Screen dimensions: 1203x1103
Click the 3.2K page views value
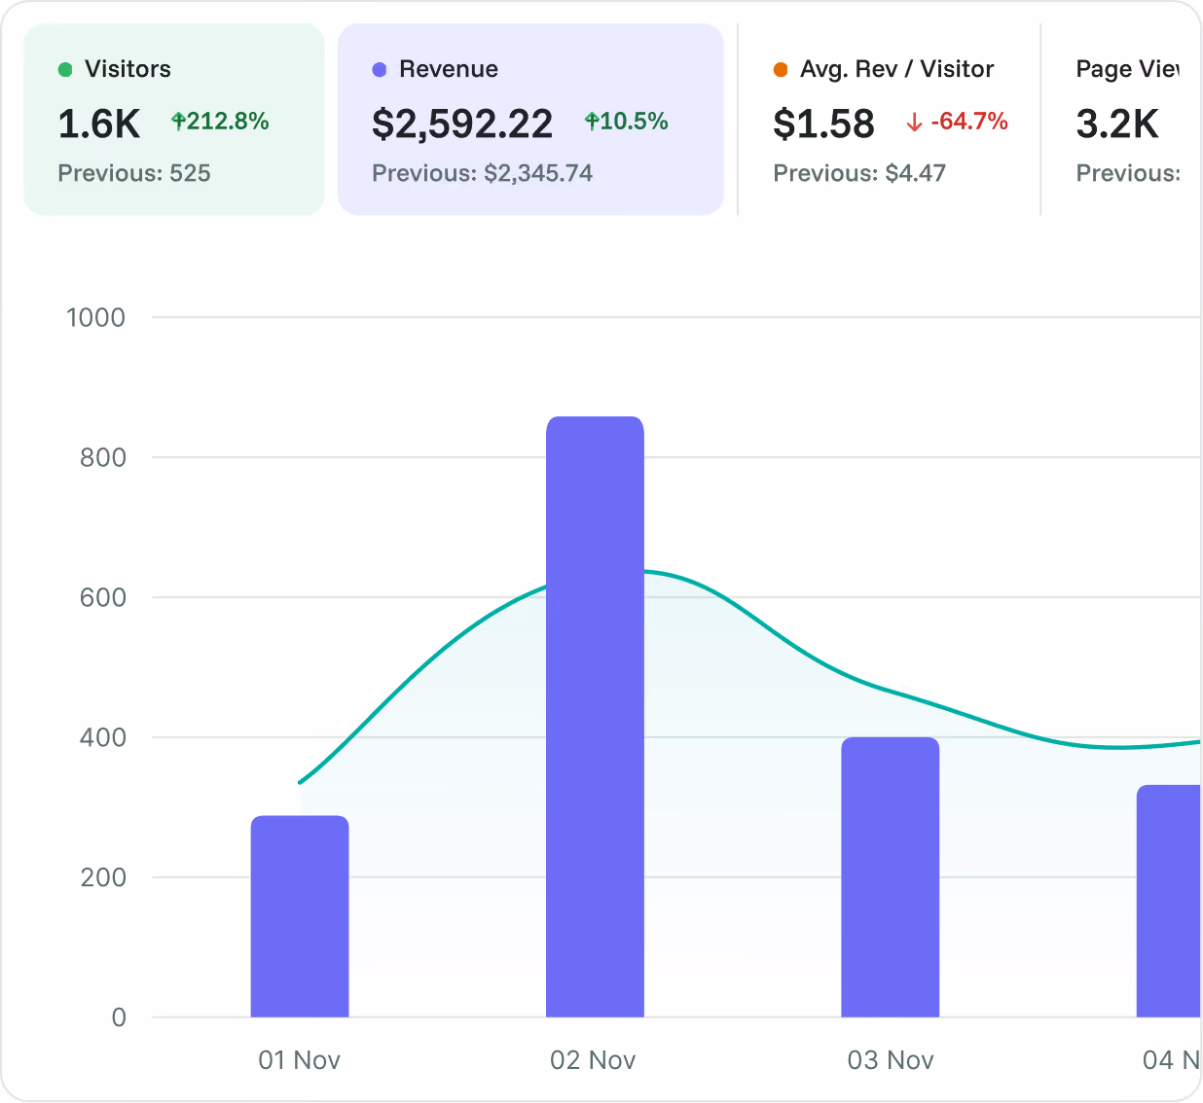point(1117,124)
